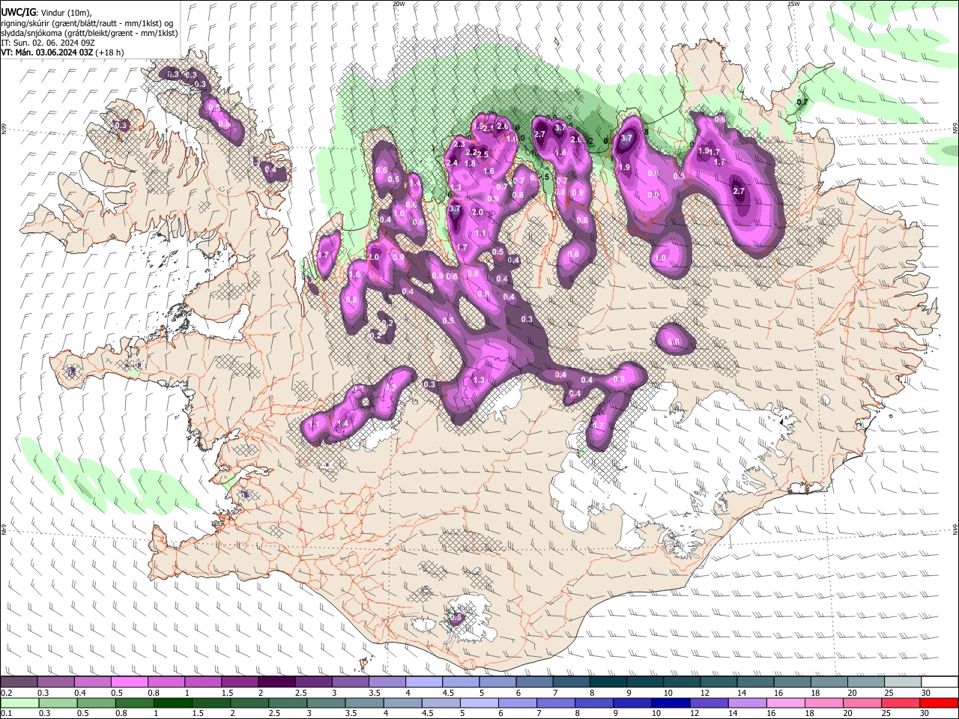Viewport: 959px width, 719px height.
Task: Pick the pale green lower swatch between 0.1 and 0.3
Action: (x=19, y=703)
